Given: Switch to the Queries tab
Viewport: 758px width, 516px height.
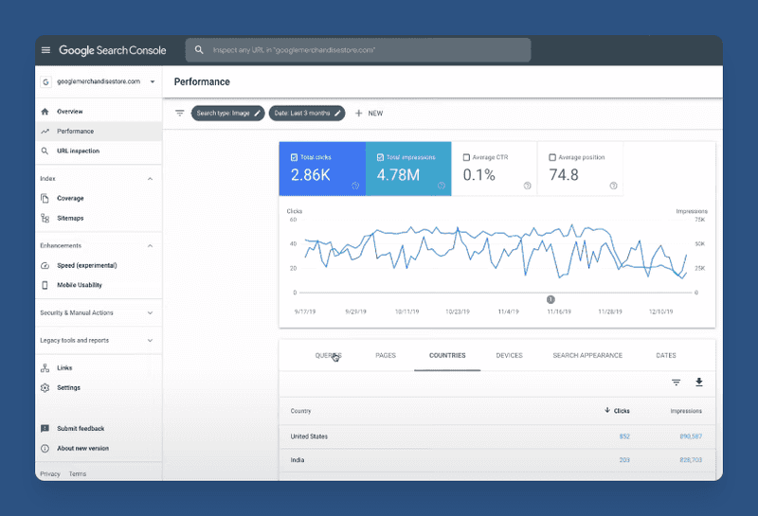Looking at the screenshot, I should [328, 356].
